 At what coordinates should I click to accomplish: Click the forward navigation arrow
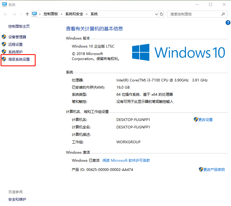coord(14,14)
